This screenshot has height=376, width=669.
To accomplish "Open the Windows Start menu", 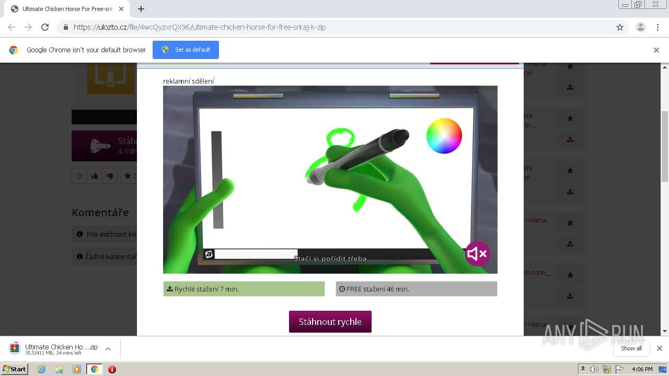I will [15, 369].
